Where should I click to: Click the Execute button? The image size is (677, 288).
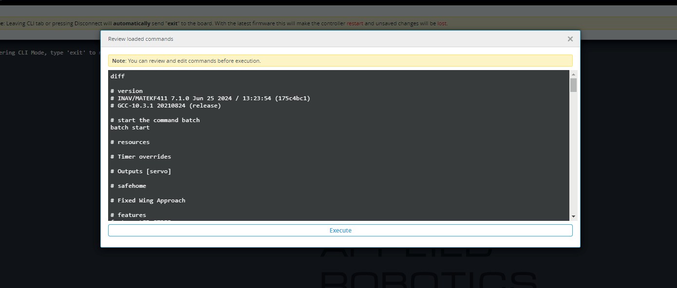(340, 231)
